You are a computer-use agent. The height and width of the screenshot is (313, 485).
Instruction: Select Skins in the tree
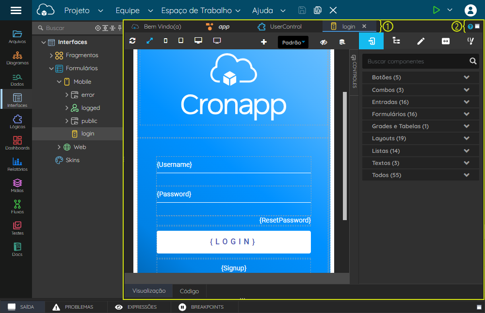(72, 160)
